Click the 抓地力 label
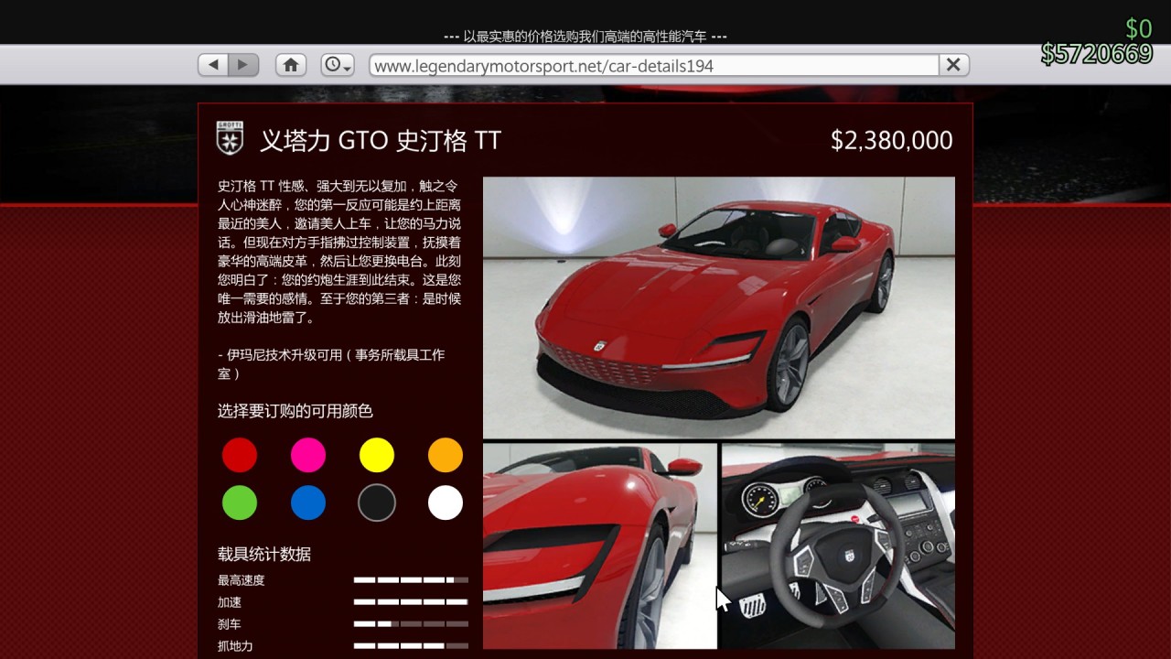This screenshot has width=1171, height=659. click(x=235, y=646)
